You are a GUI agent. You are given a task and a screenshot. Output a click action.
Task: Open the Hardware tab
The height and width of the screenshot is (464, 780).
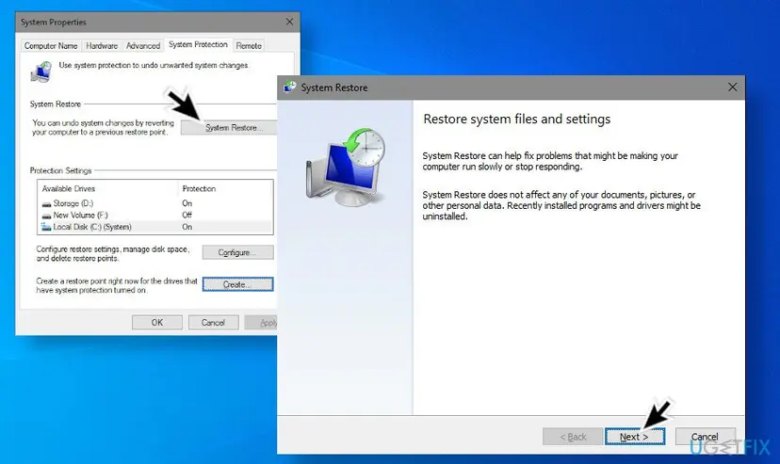point(102,46)
